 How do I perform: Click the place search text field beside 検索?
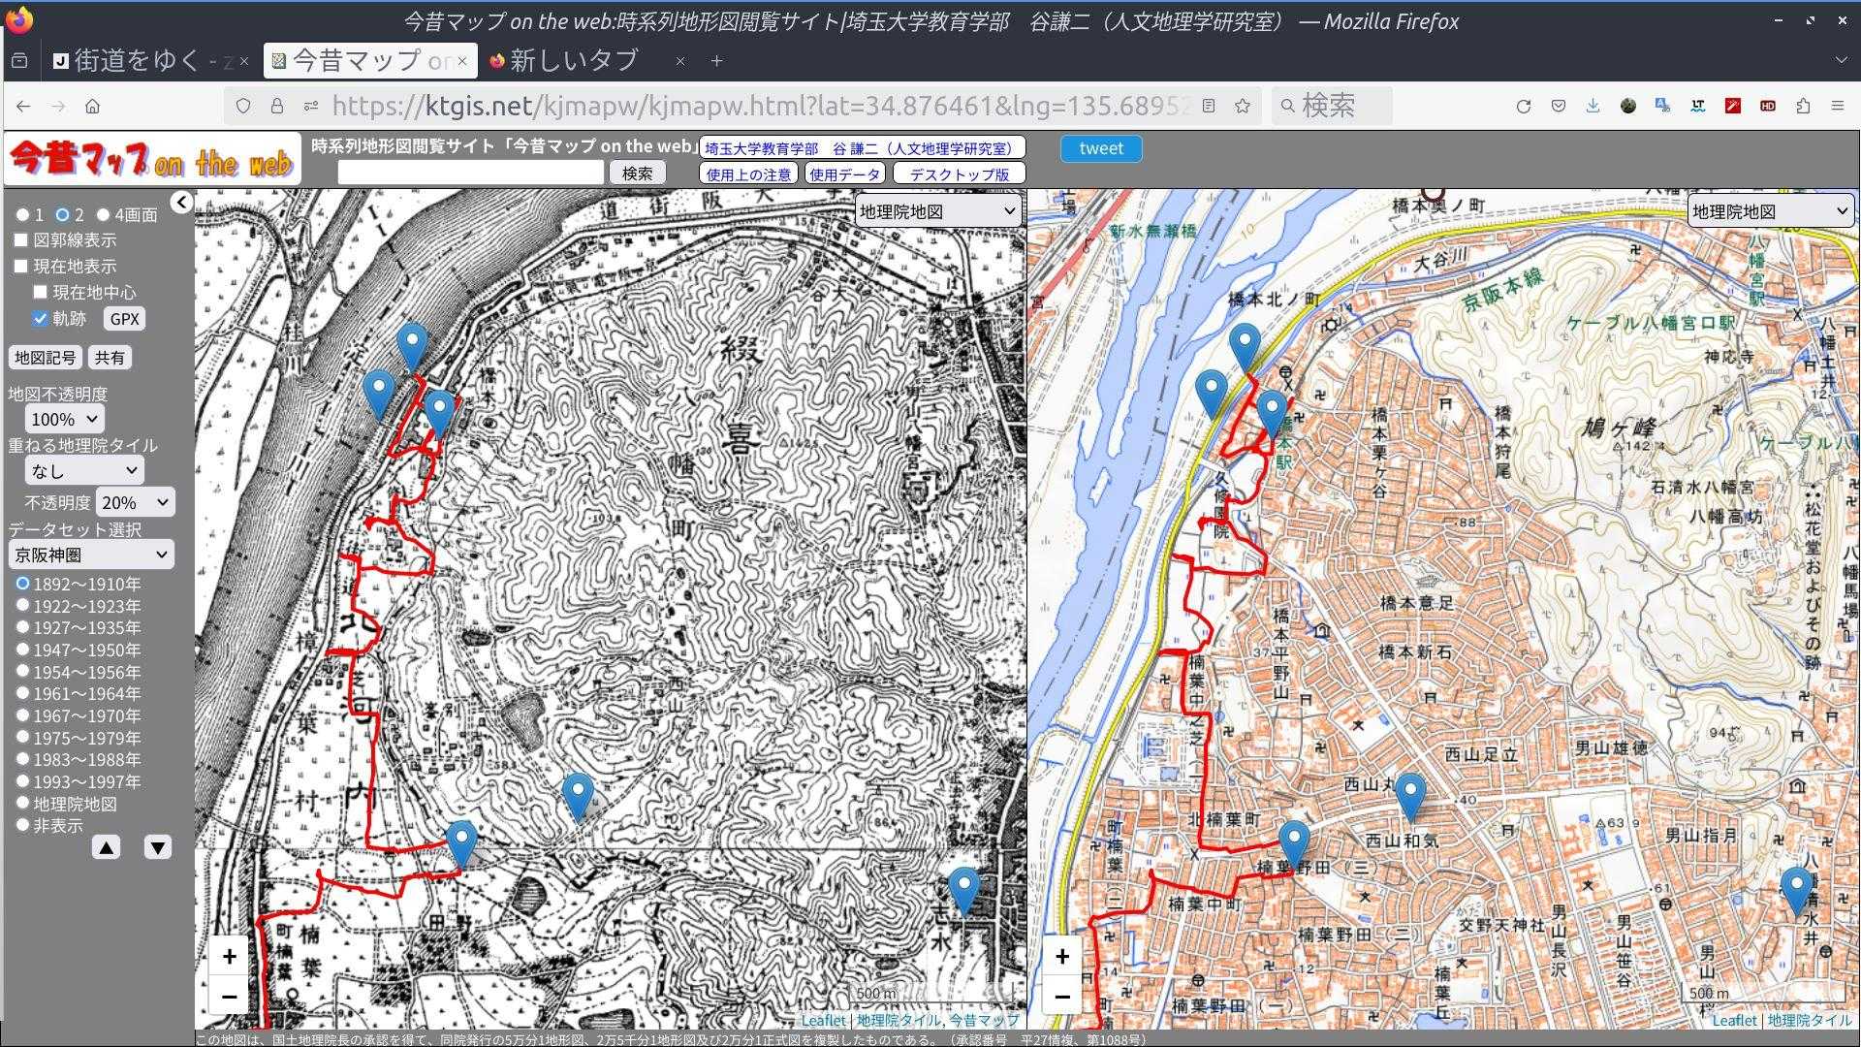tap(470, 173)
